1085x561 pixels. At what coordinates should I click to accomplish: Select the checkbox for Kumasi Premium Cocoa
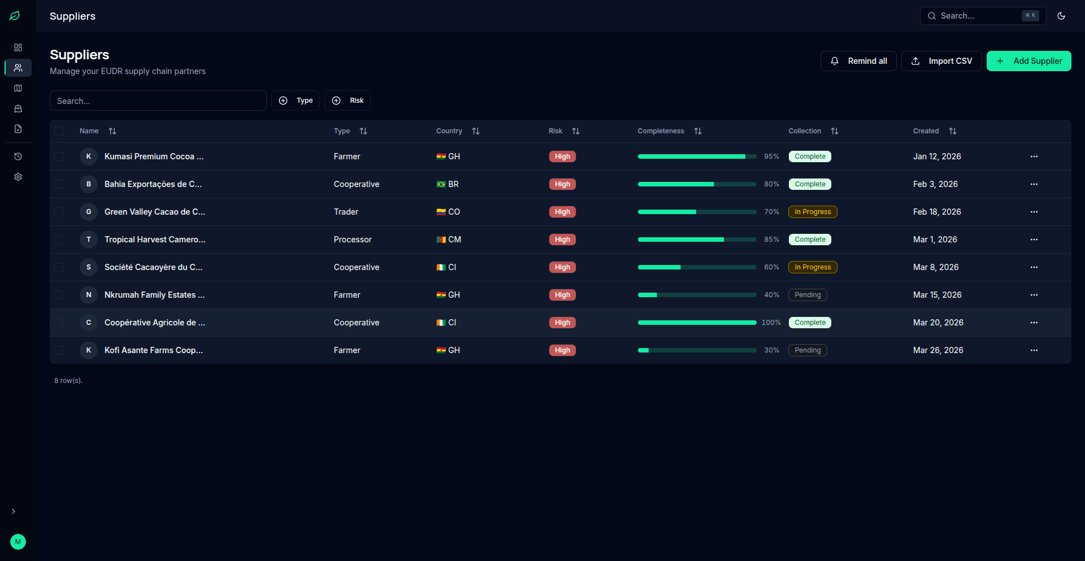point(59,156)
